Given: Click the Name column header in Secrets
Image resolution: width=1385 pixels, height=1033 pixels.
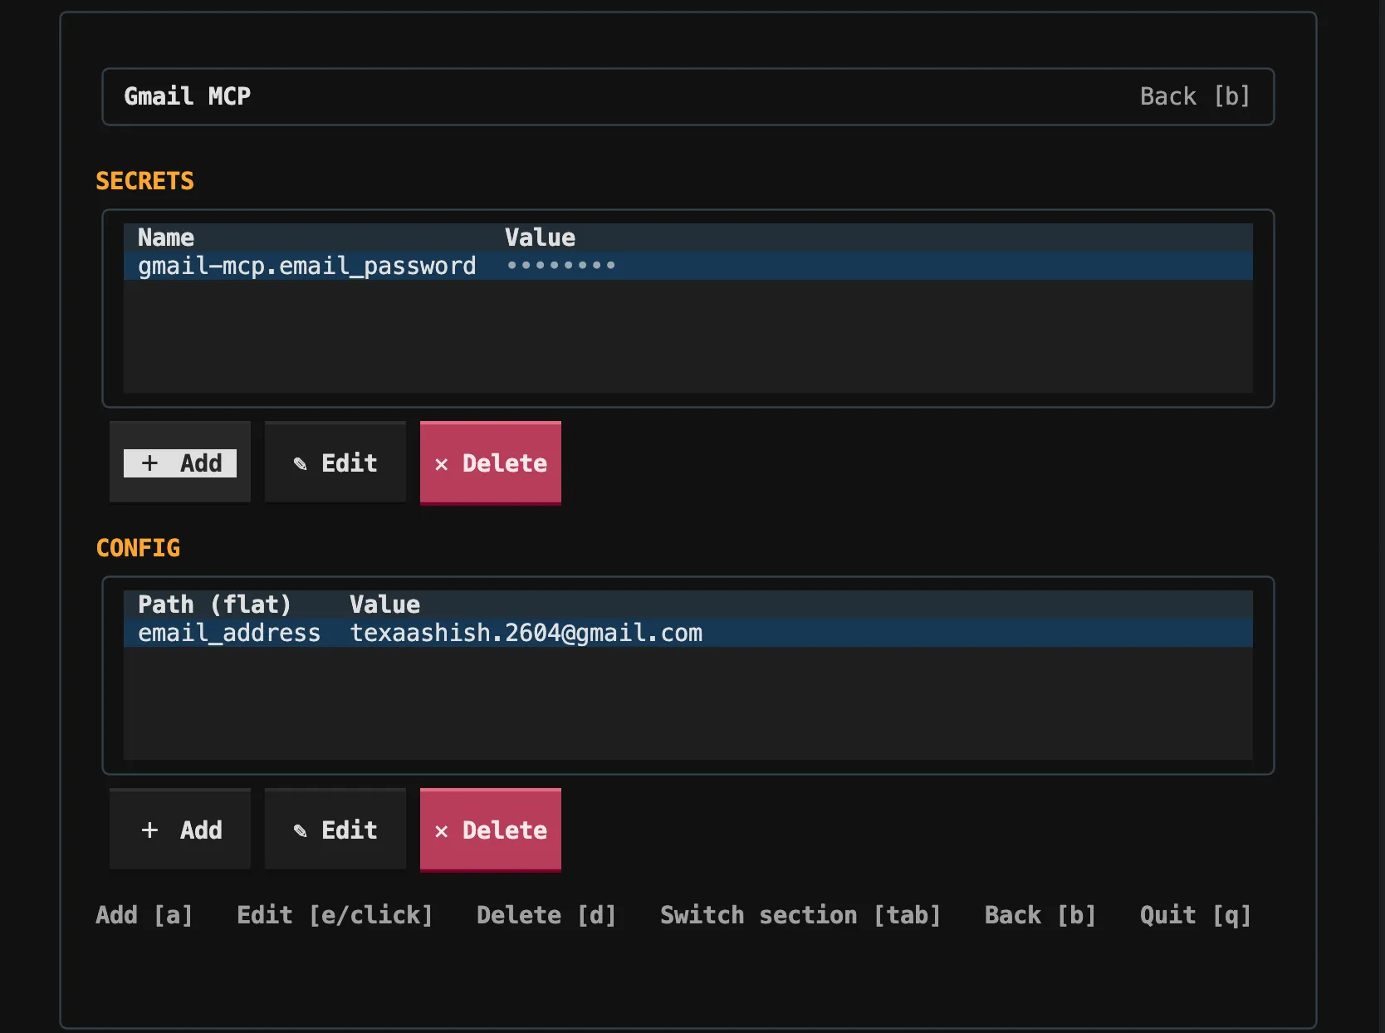Looking at the screenshot, I should [x=166, y=237].
